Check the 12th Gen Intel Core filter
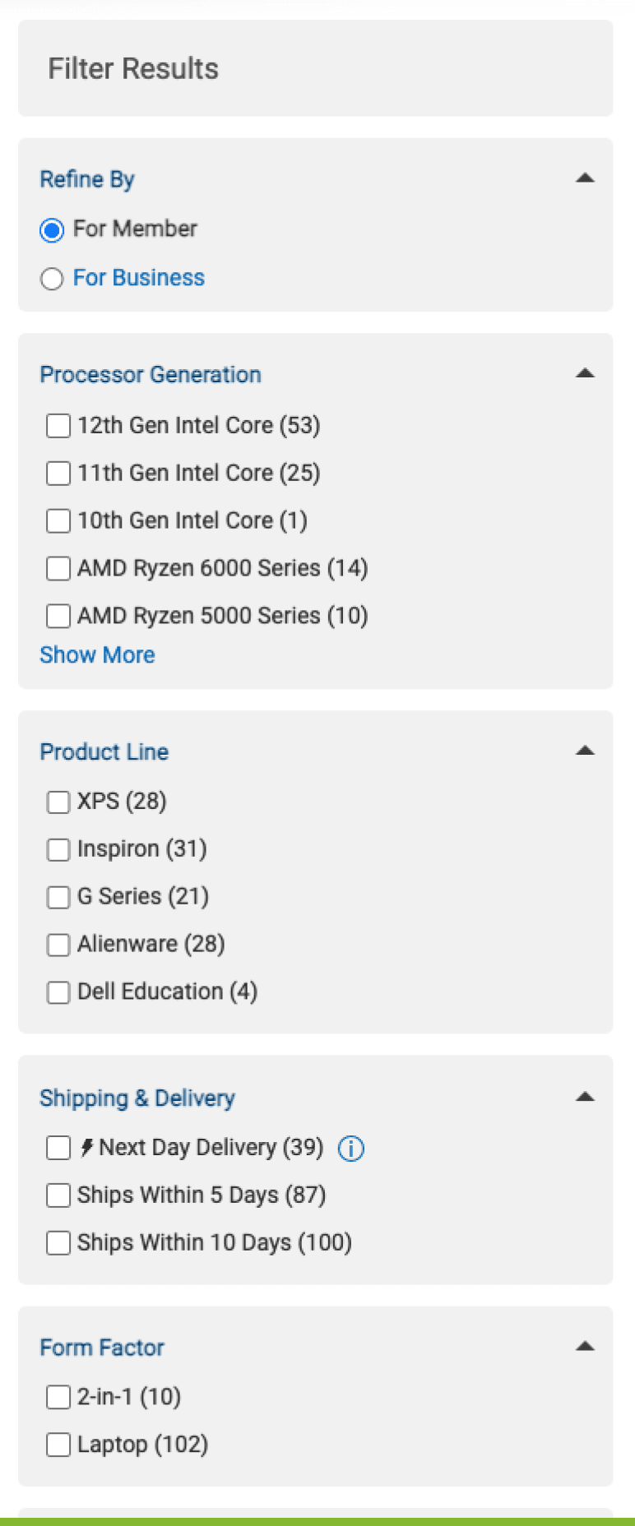The height and width of the screenshot is (1526, 635). 58,426
